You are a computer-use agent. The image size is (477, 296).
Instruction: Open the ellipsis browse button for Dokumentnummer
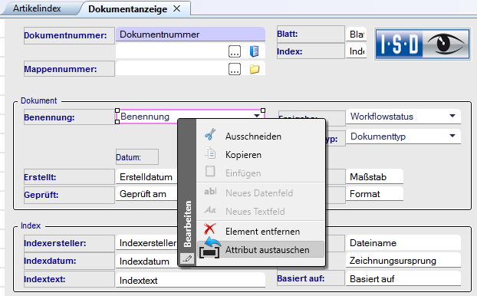[235, 51]
